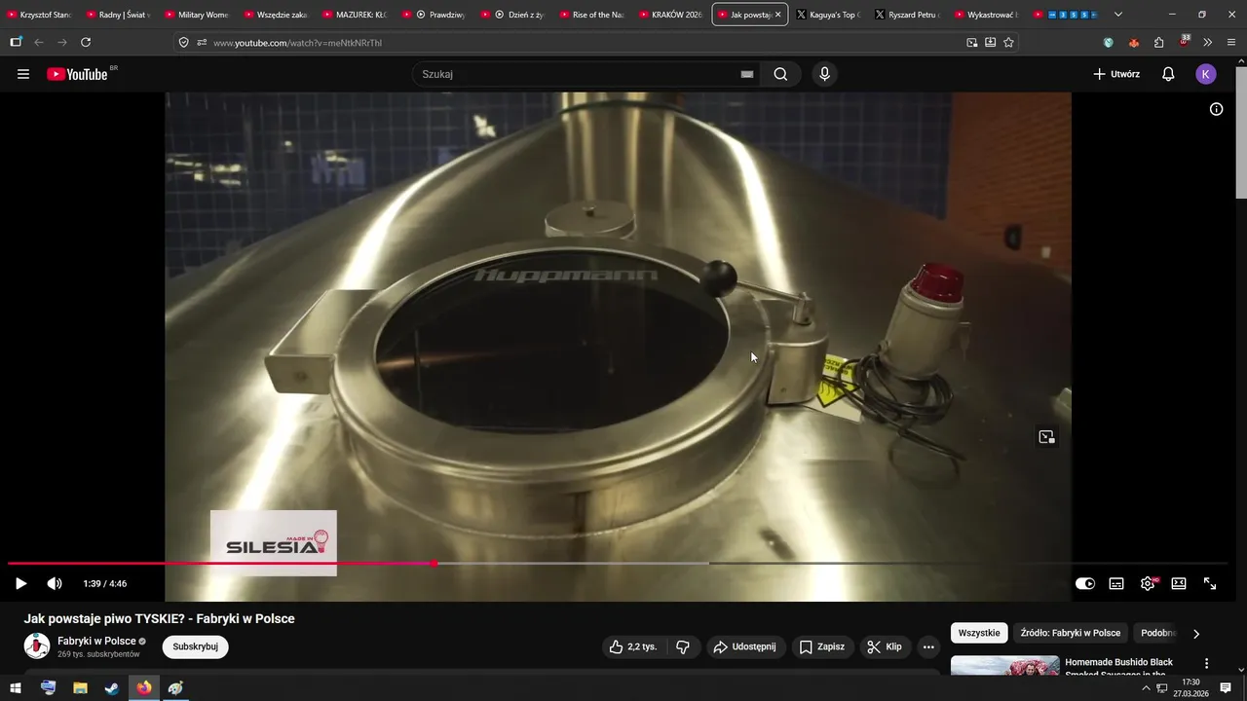The width and height of the screenshot is (1247, 701).
Task: Show more toolbar items chevron
Action: (x=1208, y=43)
